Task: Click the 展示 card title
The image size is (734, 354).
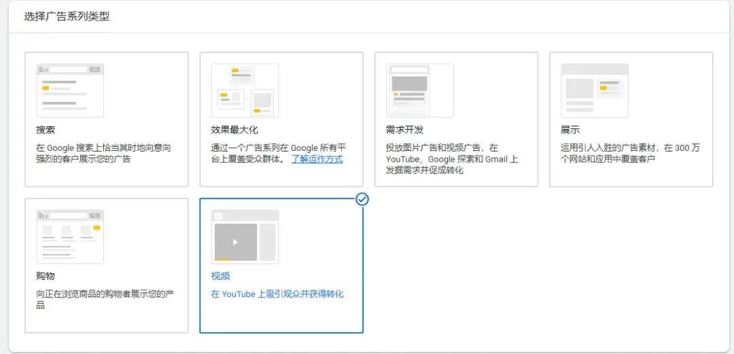Action: pyautogui.click(x=570, y=130)
